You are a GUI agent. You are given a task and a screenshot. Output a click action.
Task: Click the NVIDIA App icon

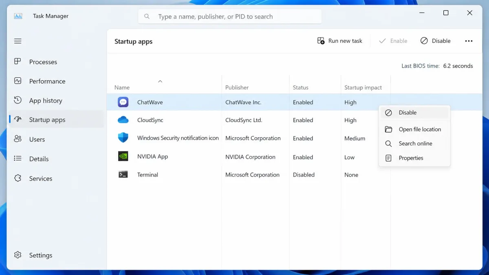(x=123, y=156)
